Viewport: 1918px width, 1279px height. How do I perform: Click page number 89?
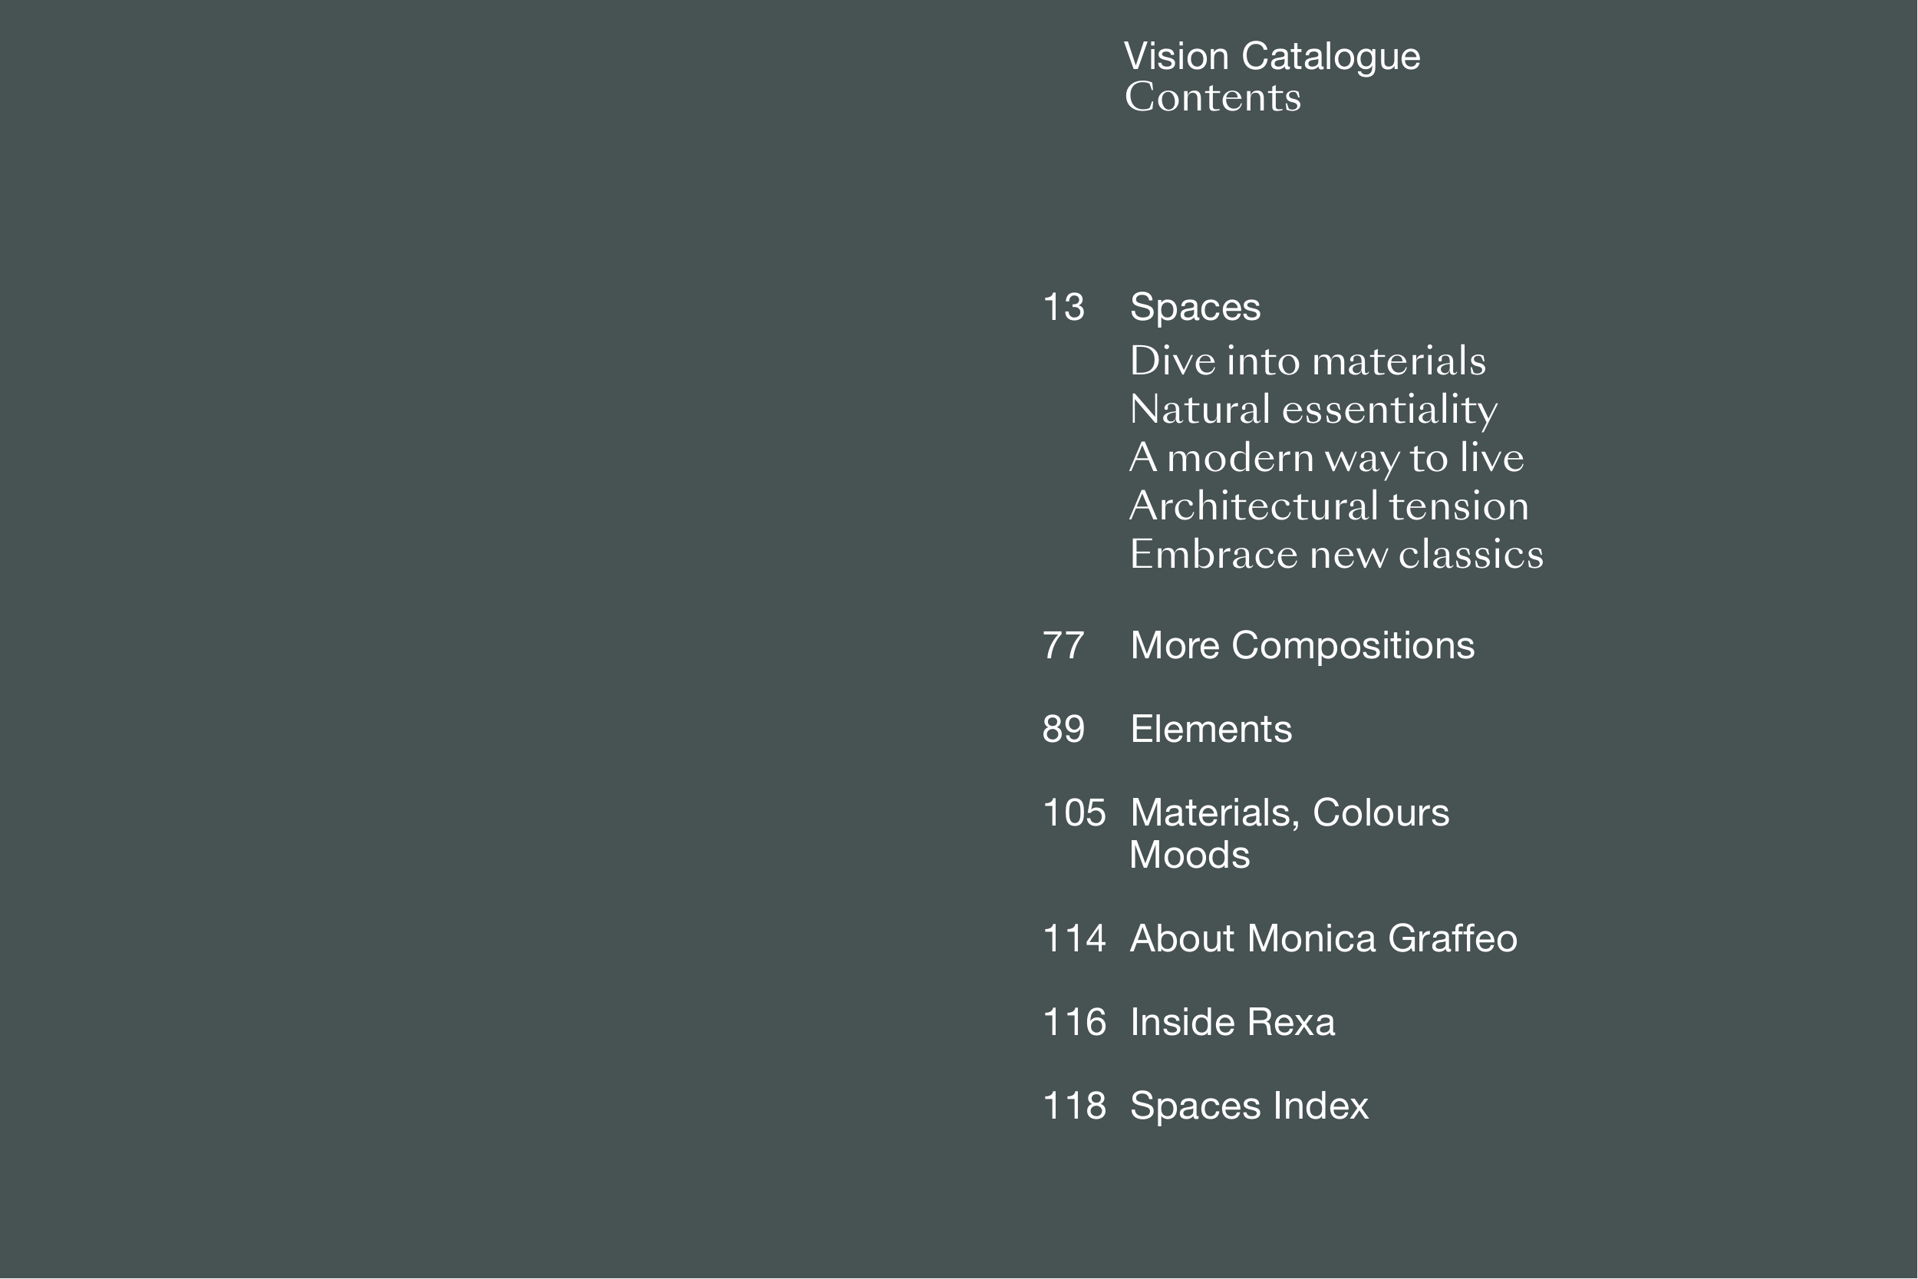click(1063, 729)
